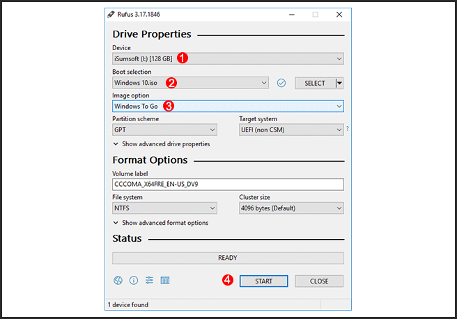Click the 'Drive Properties' heading

[152, 34]
